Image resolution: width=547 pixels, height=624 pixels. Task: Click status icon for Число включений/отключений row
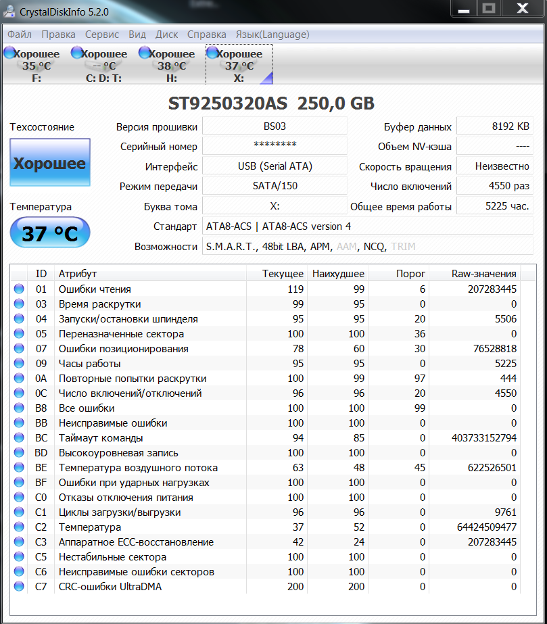(x=19, y=393)
